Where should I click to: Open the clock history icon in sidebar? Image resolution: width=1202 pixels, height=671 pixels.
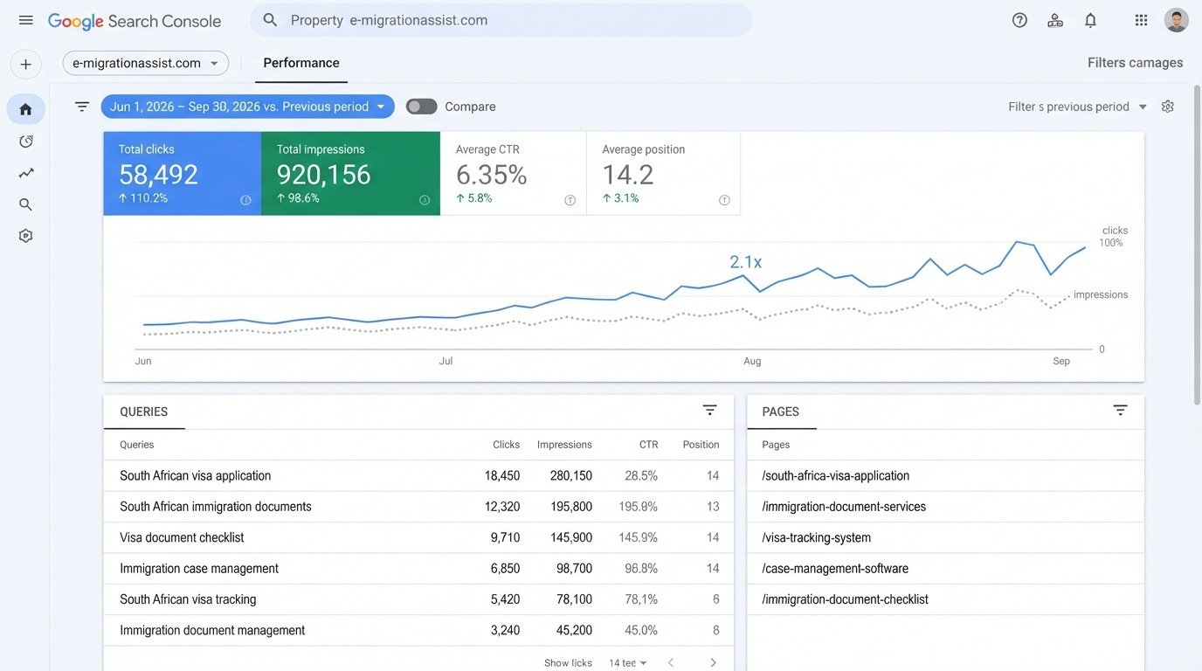coord(25,142)
